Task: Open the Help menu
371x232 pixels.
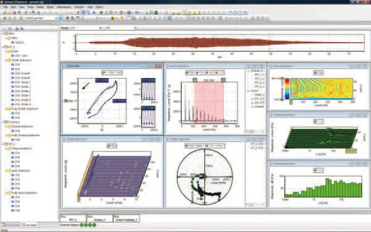Action: 90,7
